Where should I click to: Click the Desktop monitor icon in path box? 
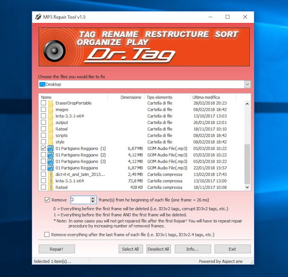[42, 84]
